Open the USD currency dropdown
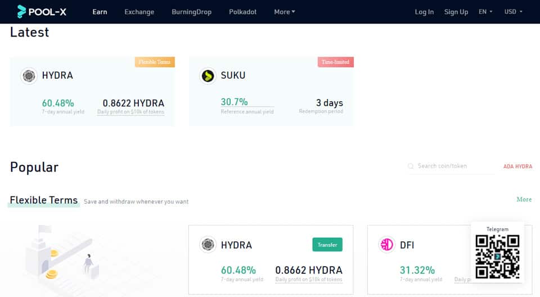Screen dimensions: 540x297 pos(513,12)
